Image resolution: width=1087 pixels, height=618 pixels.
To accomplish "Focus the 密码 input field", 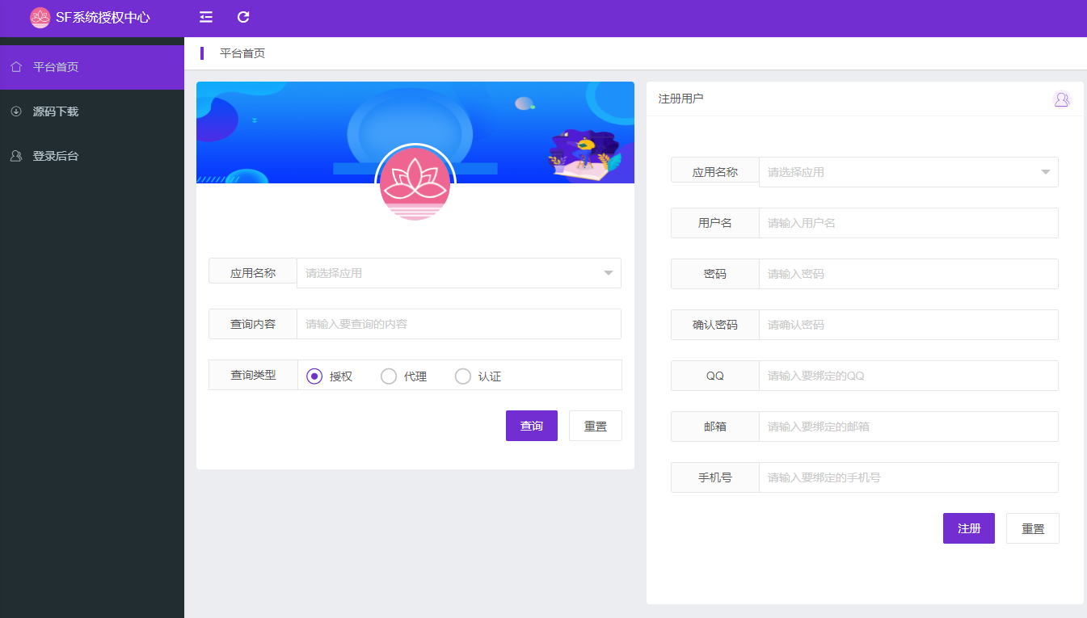I will [x=908, y=274].
